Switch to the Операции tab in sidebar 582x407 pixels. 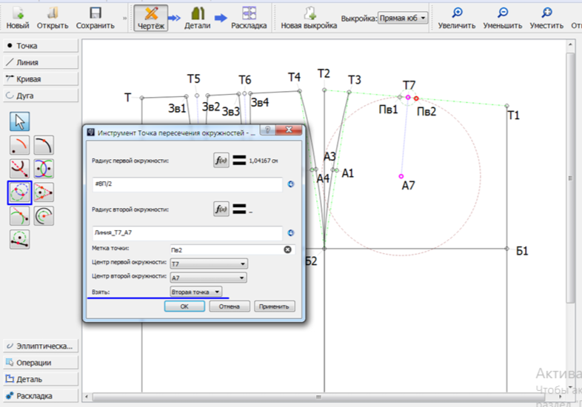tap(40, 363)
